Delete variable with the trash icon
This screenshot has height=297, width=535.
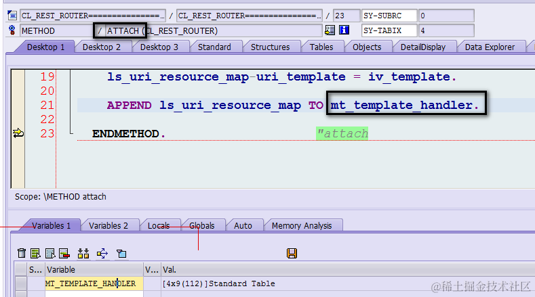click(x=22, y=253)
